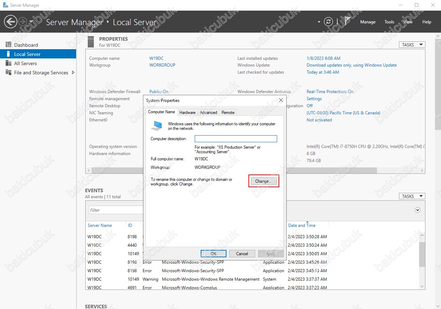Open the Help menu
441x309 pixels.
(427, 22)
